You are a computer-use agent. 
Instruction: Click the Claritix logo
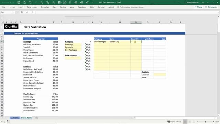point(11,27)
